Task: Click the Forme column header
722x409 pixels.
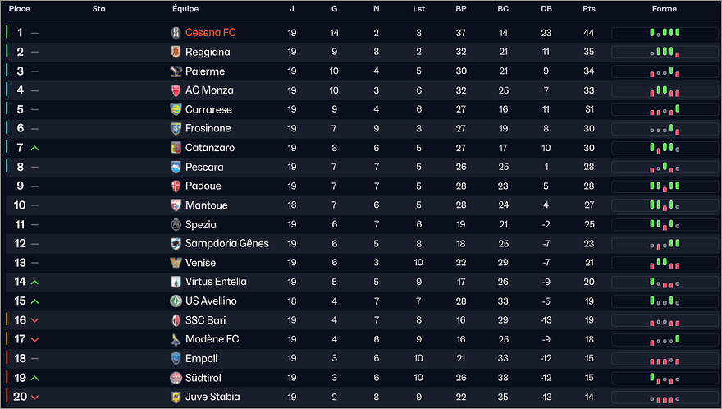Action: pyautogui.click(x=665, y=9)
